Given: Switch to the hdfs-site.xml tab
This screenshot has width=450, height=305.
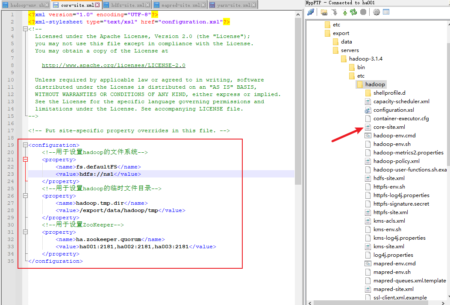Looking at the screenshot, I should [126, 5].
